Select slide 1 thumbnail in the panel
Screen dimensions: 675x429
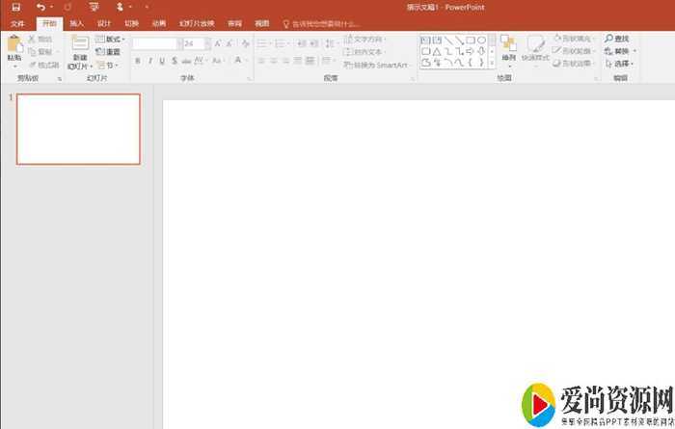[78, 129]
